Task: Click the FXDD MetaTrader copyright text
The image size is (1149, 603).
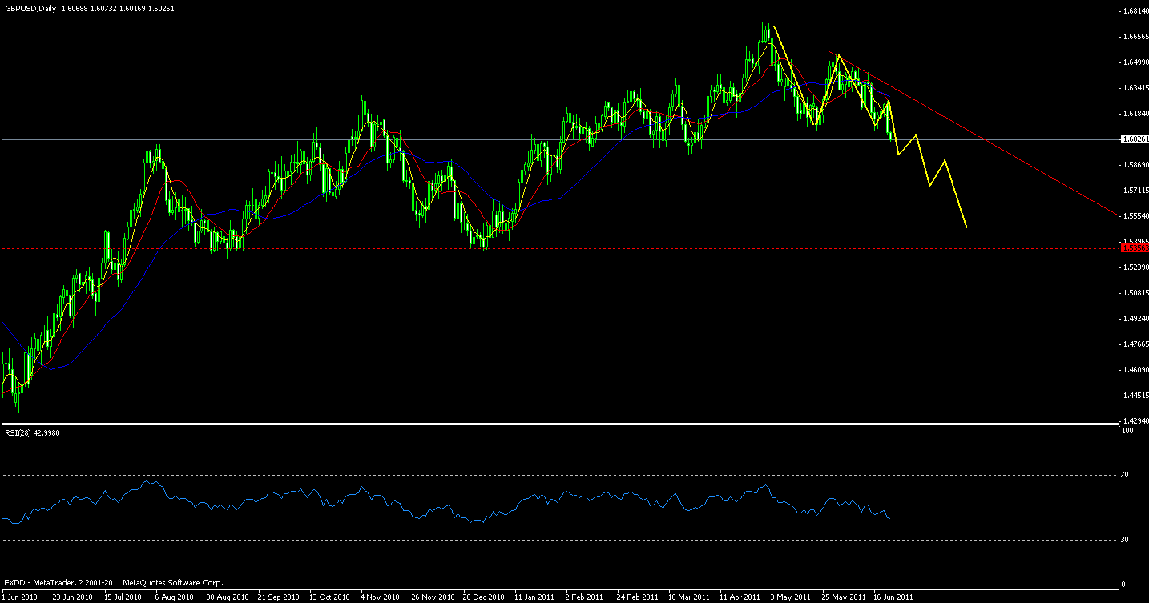Action: pyautogui.click(x=112, y=583)
